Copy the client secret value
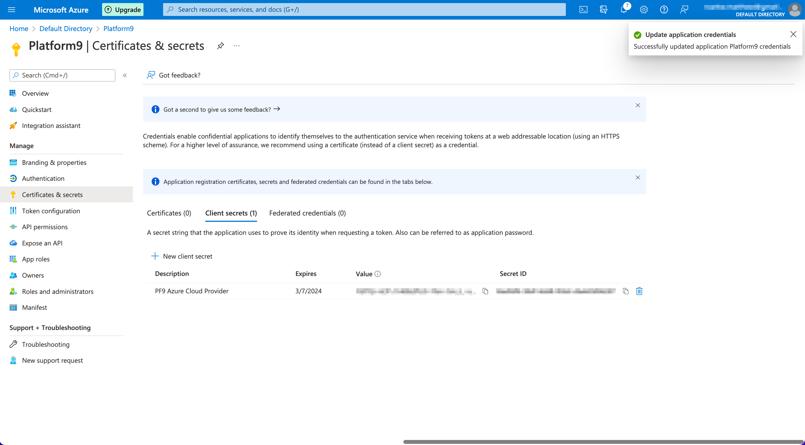The image size is (805, 445). [485, 291]
